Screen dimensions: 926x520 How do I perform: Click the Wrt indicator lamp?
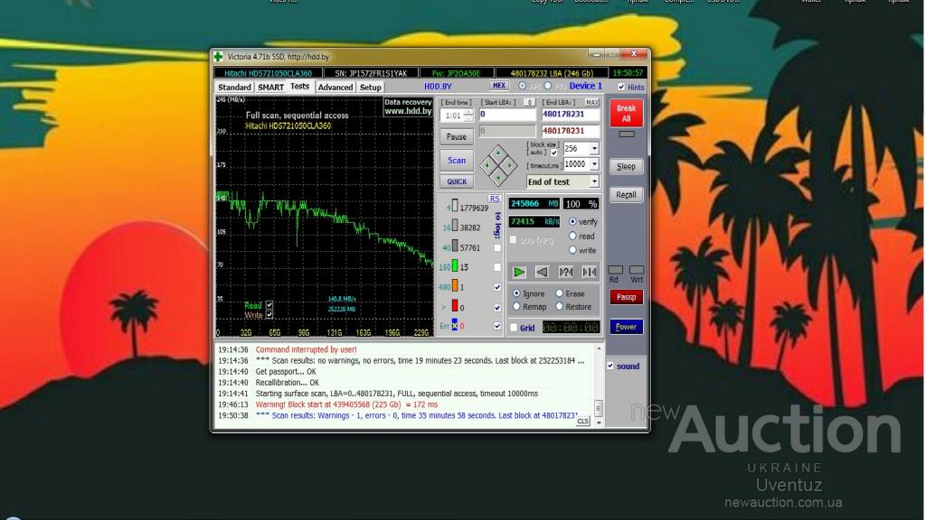point(637,269)
